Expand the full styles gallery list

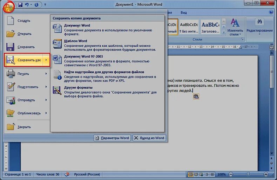click(224, 33)
